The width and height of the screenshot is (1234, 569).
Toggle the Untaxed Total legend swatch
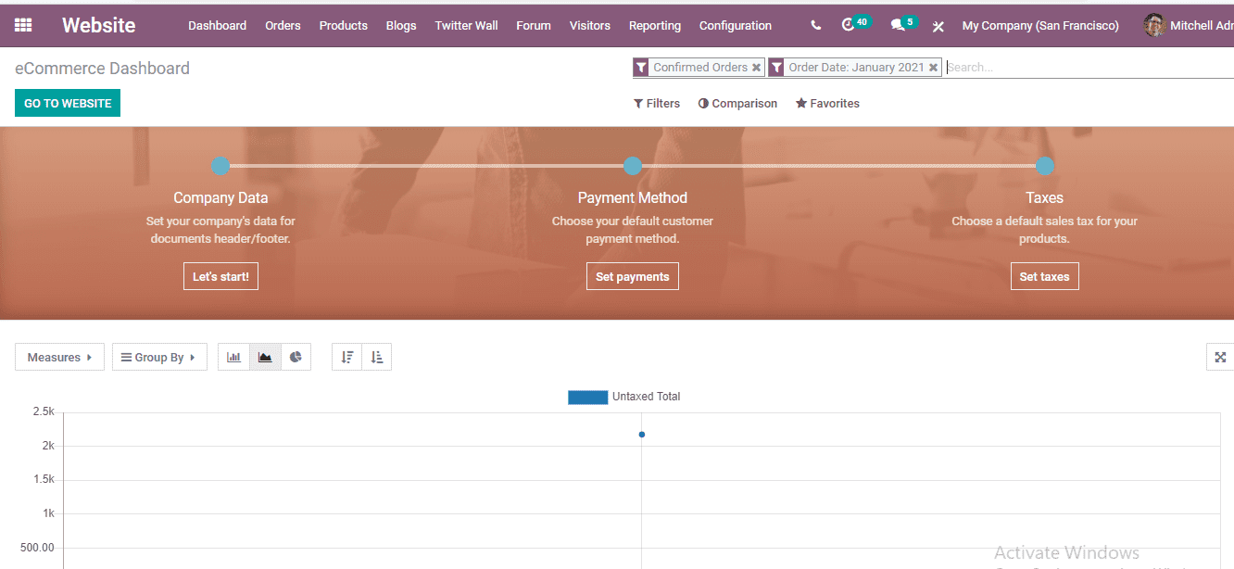(x=587, y=397)
